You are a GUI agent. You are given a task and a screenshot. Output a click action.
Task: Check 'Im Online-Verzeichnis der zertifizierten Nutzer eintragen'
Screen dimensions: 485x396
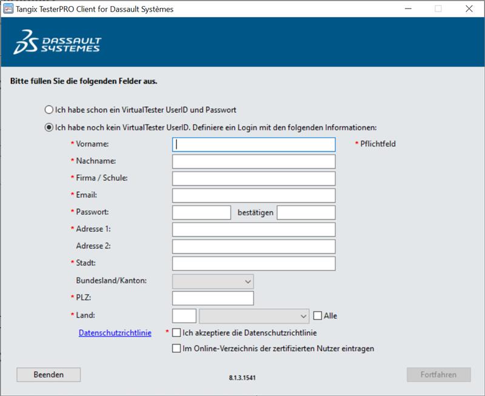pos(176,348)
